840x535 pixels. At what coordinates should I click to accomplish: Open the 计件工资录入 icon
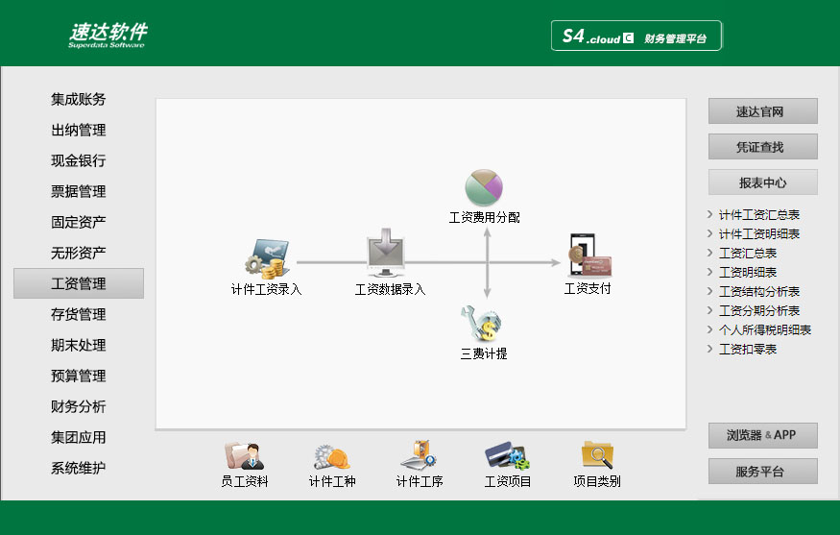pyautogui.click(x=267, y=259)
